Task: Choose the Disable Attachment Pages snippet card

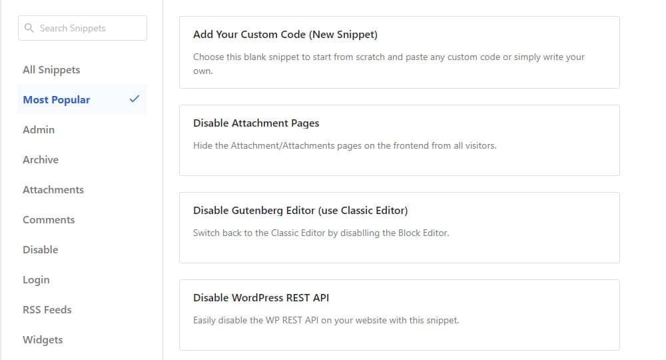Action: (399, 140)
